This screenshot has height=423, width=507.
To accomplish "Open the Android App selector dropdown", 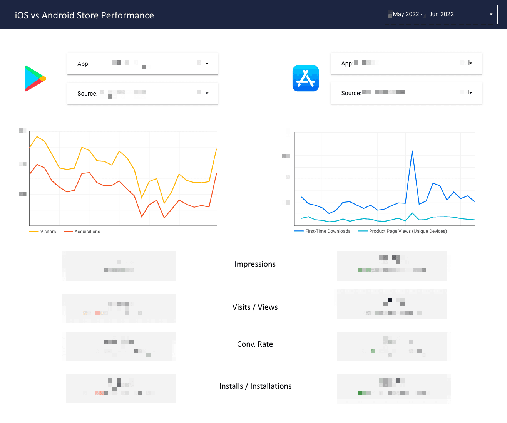I will [142, 64].
